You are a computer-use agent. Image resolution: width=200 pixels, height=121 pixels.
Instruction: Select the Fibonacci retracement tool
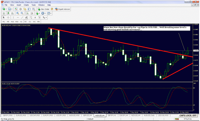31,18
